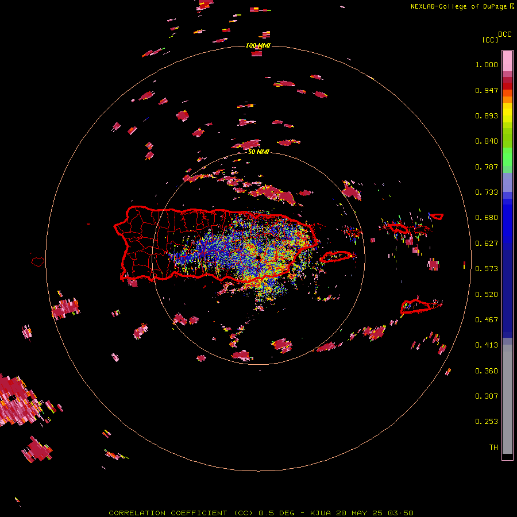517x517 pixels.
Task: Click the 50 NMI range ring label
Action: click(x=258, y=152)
